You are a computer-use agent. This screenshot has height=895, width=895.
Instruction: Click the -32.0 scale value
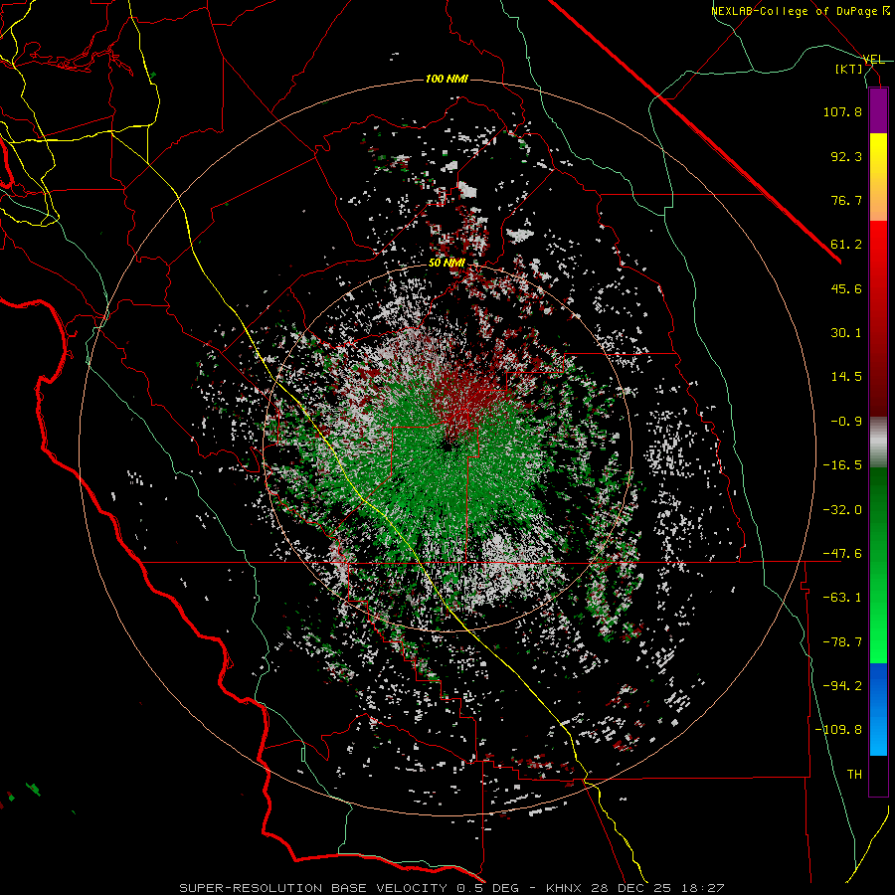[x=842, y=510]
